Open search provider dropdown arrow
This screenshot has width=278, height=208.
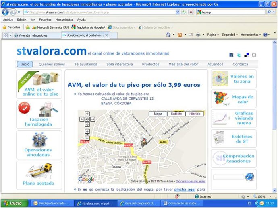pyautogui.click(x=274, y=12)
